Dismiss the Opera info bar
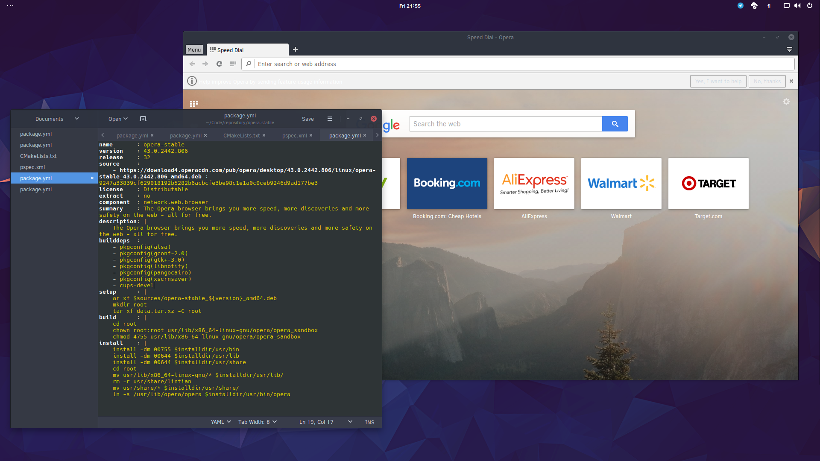The image size is (820, 461). [x=791, y=81]
